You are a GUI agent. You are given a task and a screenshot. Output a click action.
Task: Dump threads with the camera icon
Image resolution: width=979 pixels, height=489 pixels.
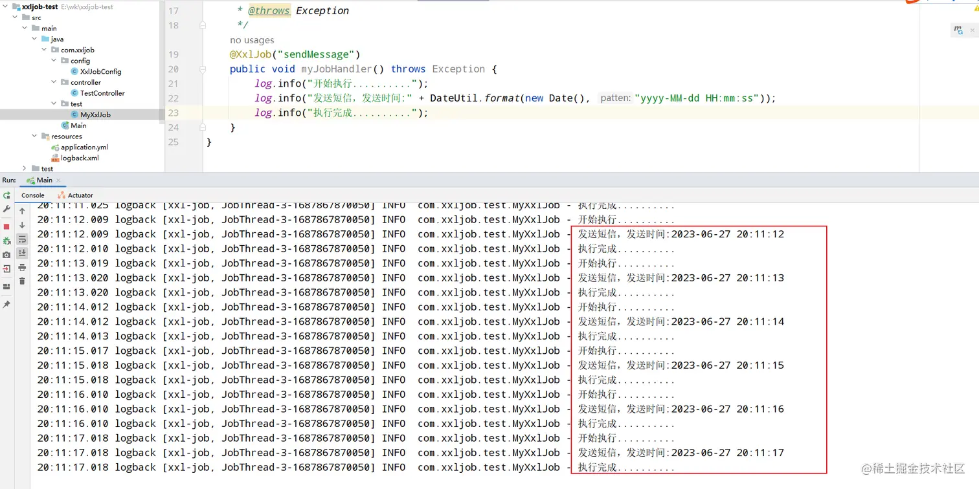point(6,255)
